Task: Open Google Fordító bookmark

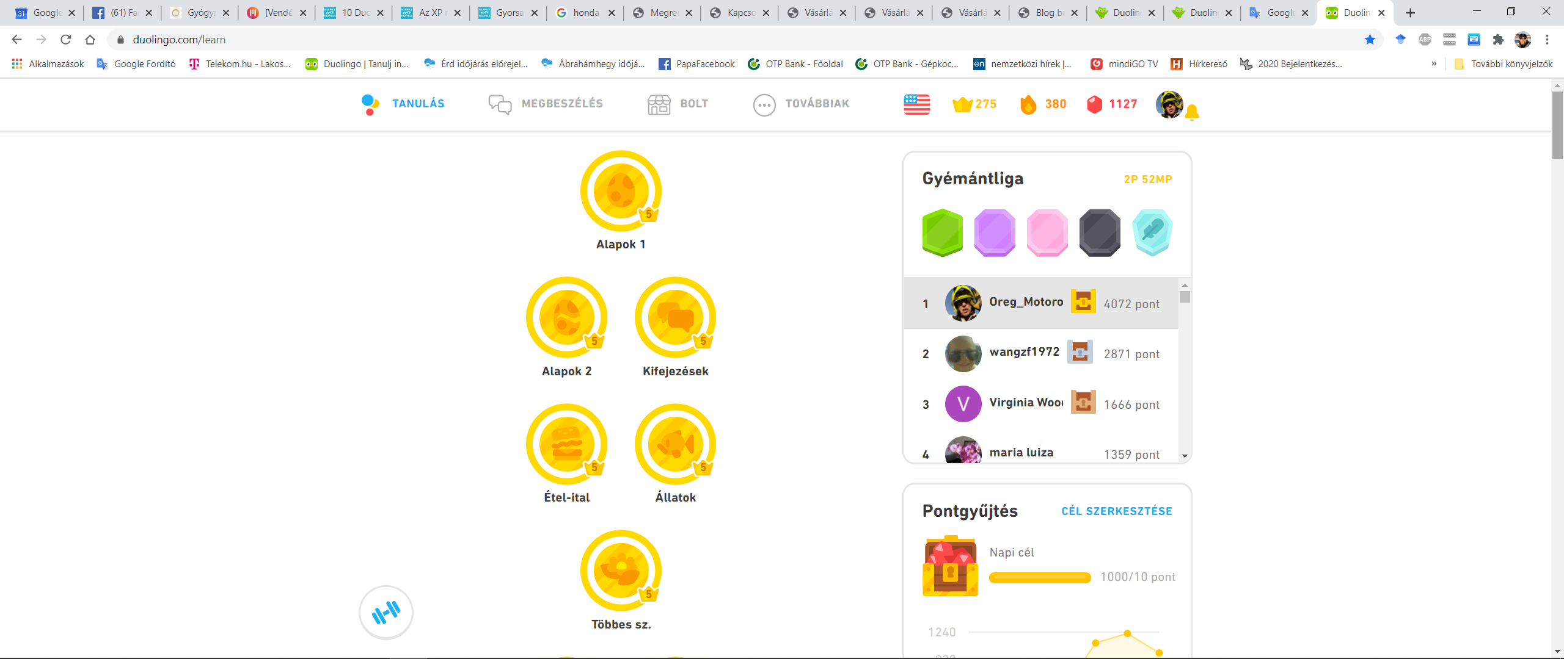Action: (136, 64)
